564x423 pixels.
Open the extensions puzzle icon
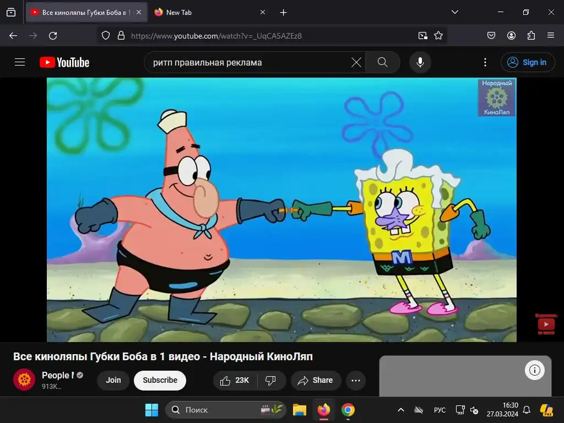point(531,36)
